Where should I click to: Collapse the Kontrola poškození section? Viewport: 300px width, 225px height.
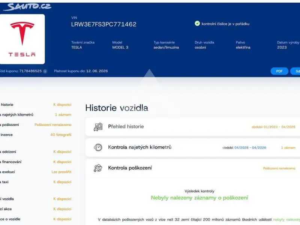(x=193, y=168)
